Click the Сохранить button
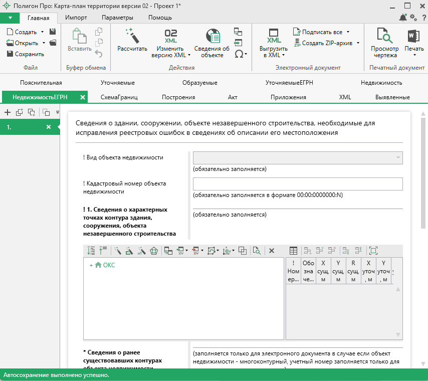This screenshot has height=381, width=428. tap(26, 54)
